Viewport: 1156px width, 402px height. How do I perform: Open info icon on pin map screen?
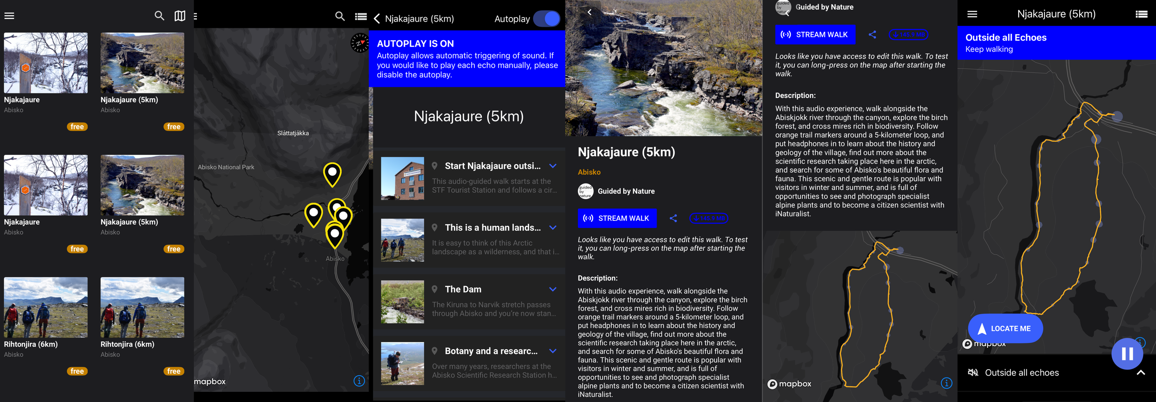[x=359, y=381]
